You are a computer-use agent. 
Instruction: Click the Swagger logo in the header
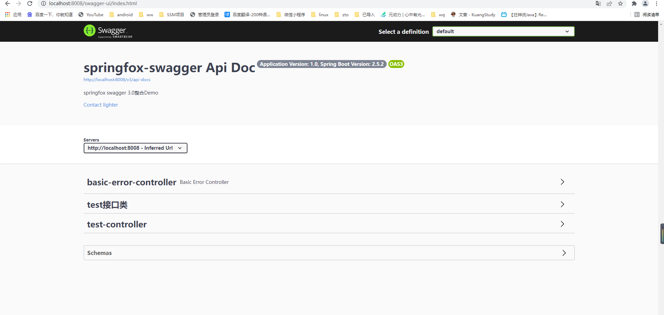click(x=108, y=31)
